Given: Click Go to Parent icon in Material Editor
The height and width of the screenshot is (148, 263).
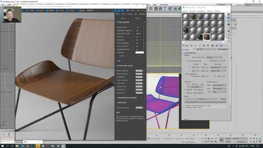Looking at the screenshot, I should click(x=224, y=46).
